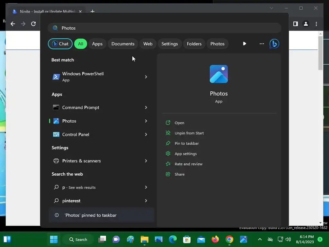The image size is (329, 247).
Task: Click the Ninite browser tab
Action: pos(47,11)
